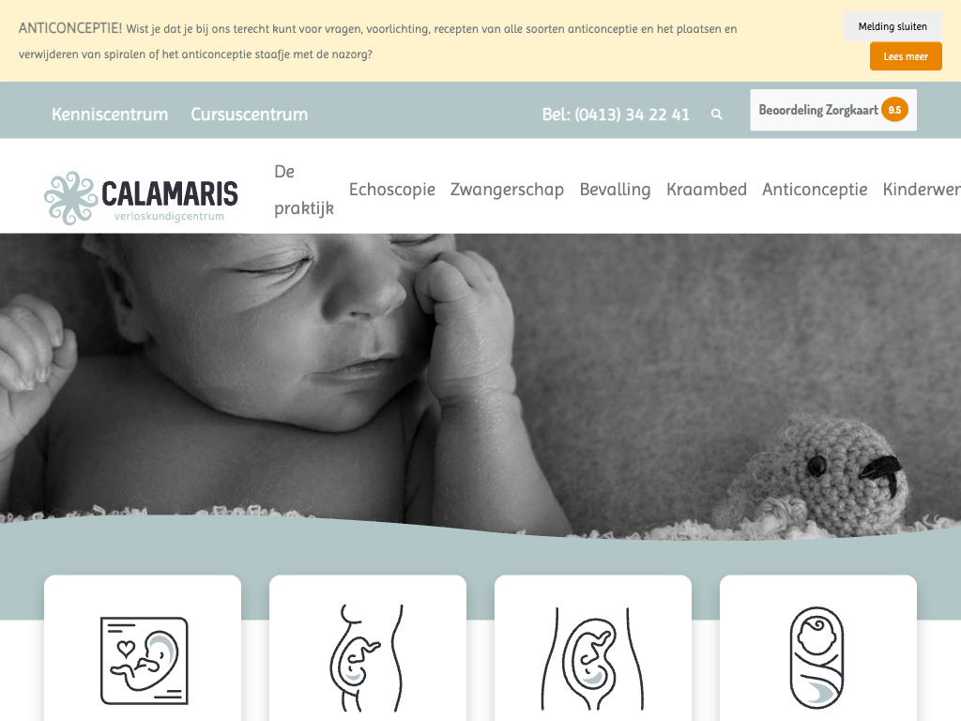Select the baby in womb icon
The height and width of the screenshot is (721, 961).
click(x=593, y=660)
